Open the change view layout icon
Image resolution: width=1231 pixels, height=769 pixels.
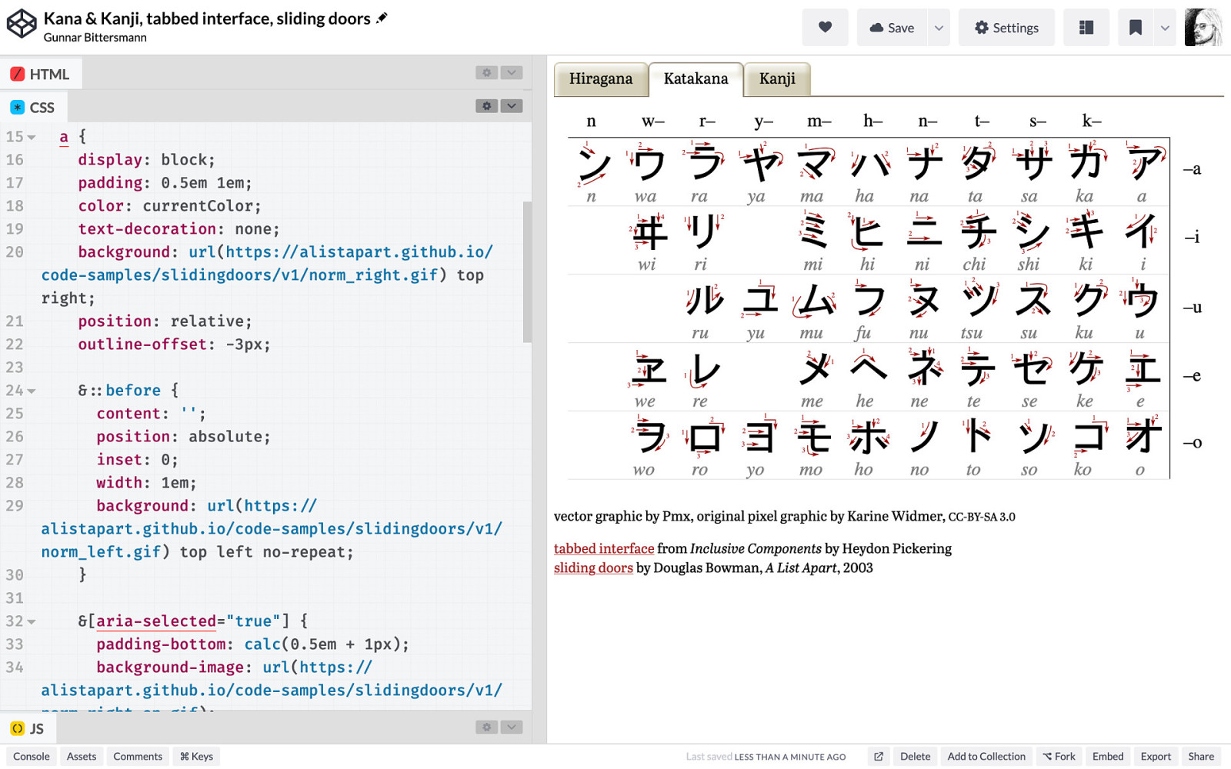[x=1086, y=28]
